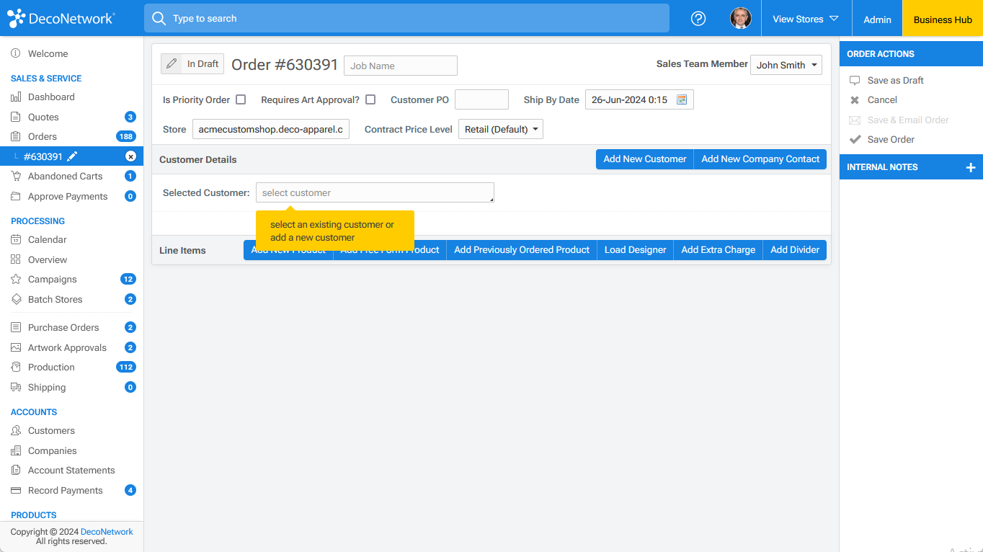
Task: Open the Dashboard from the sidebar
Action: 51,97
